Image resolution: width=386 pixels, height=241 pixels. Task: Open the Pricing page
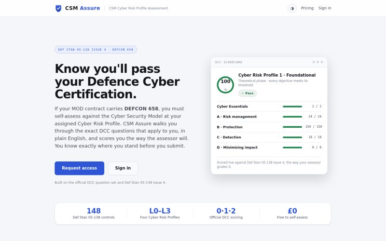[x=307, y=8]
